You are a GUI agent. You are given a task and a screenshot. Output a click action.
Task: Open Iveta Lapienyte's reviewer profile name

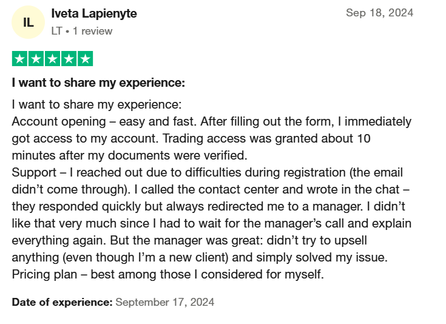[94, 13]
